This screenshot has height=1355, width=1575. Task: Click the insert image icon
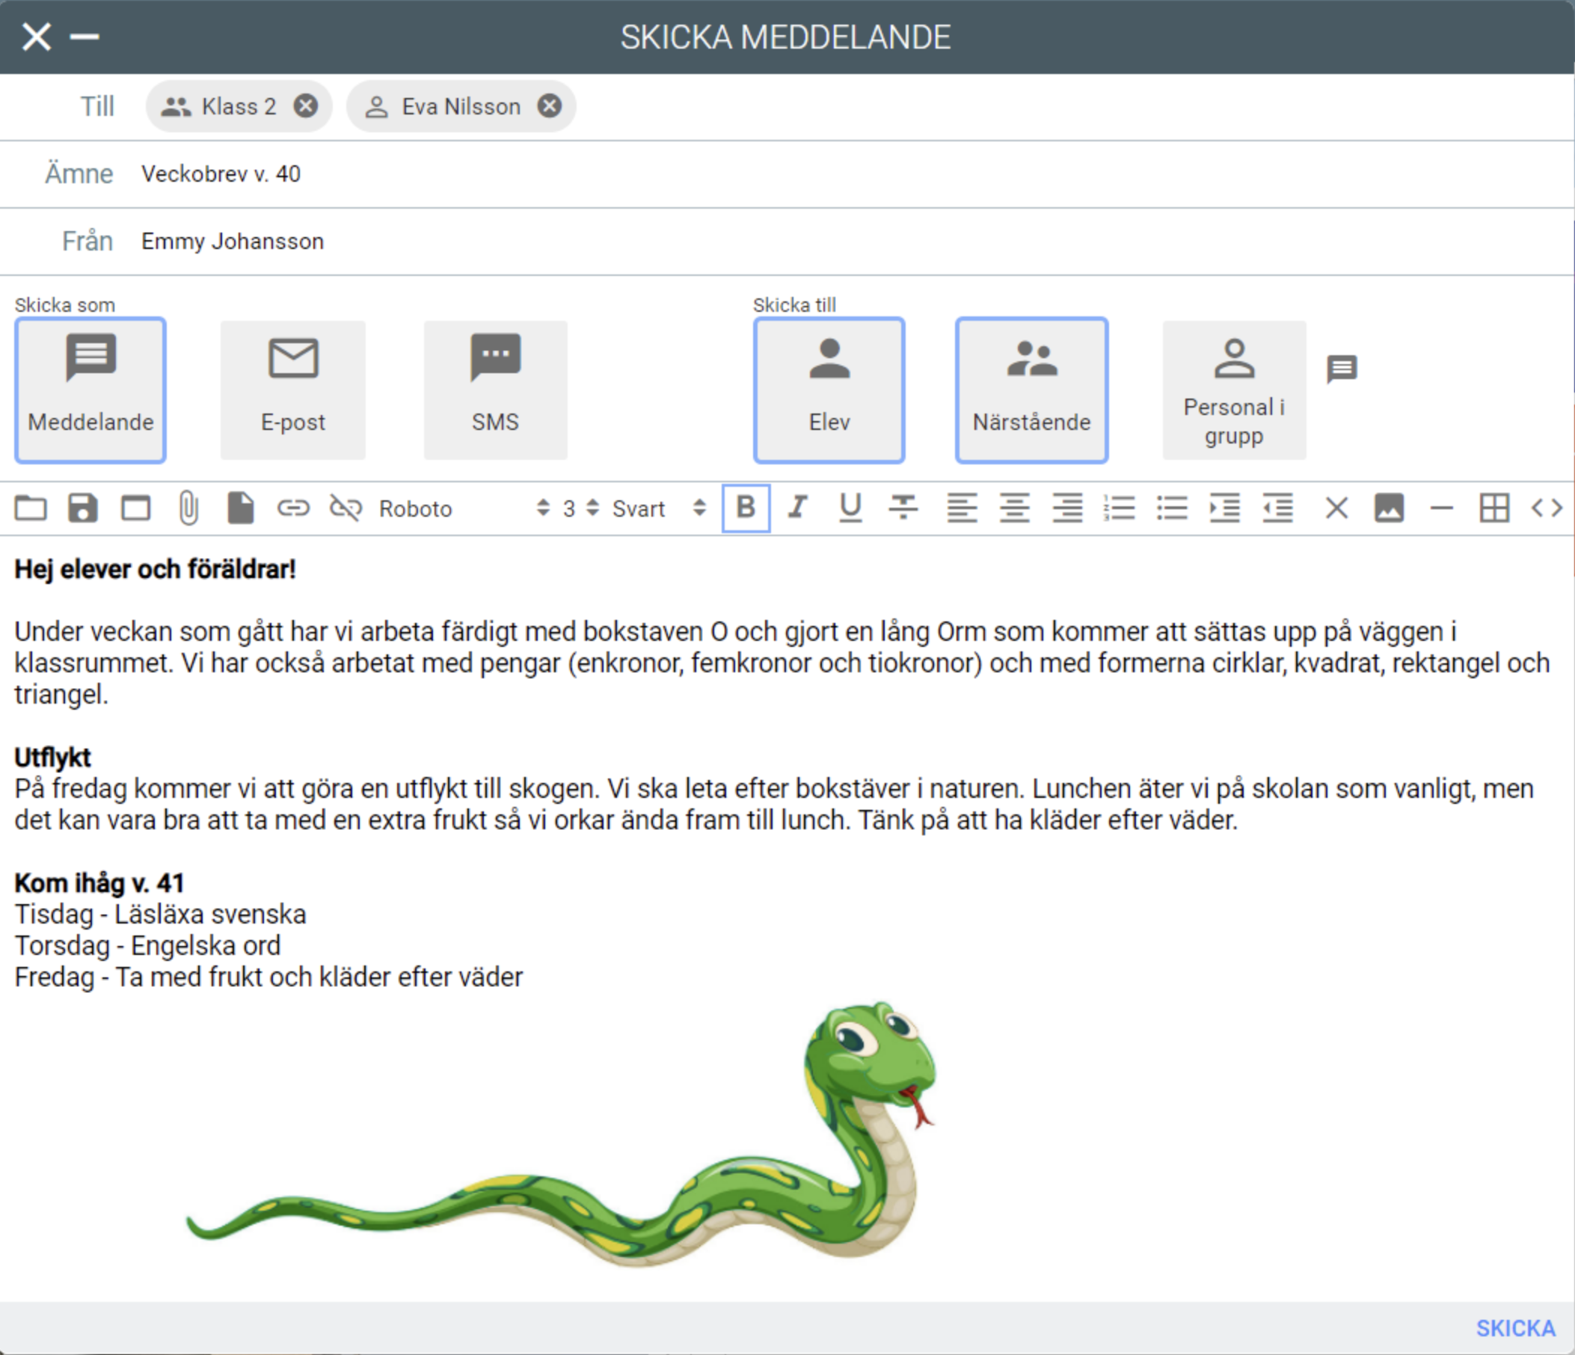point(1389,508)
